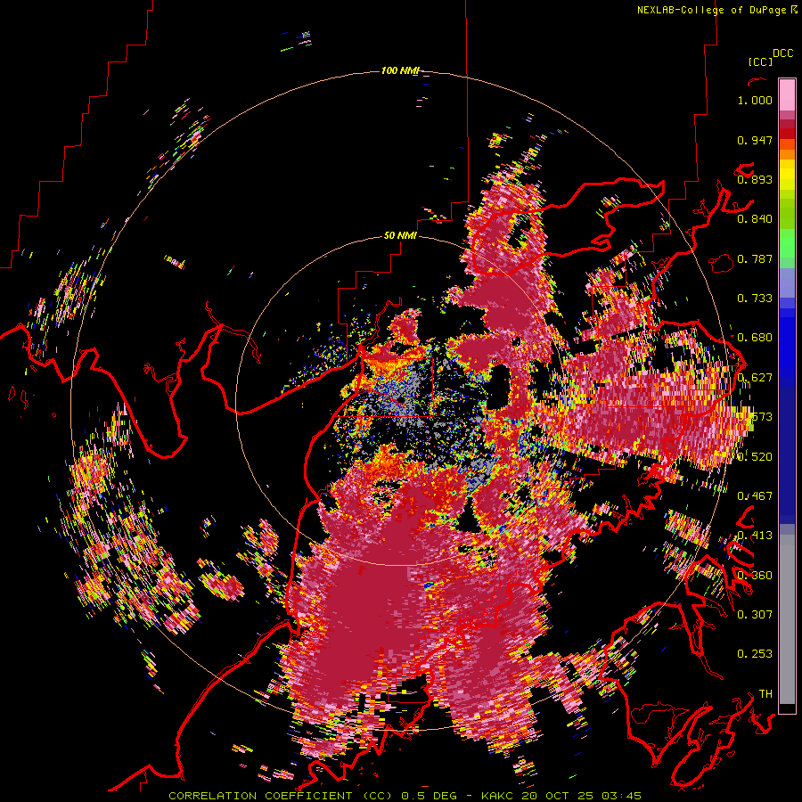Click the 0.520 scale value
The width and height of the screenshot is (802, 802).
click(x=755, y=456)
